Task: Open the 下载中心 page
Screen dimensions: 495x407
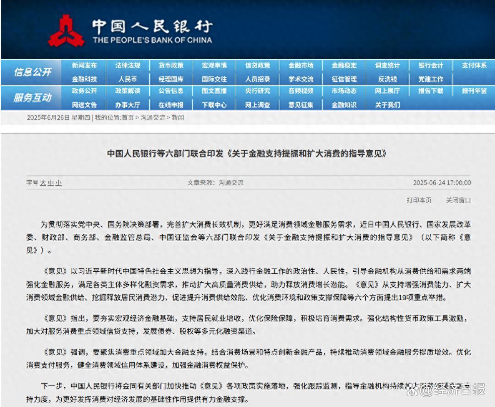Action: click(214, 105)
